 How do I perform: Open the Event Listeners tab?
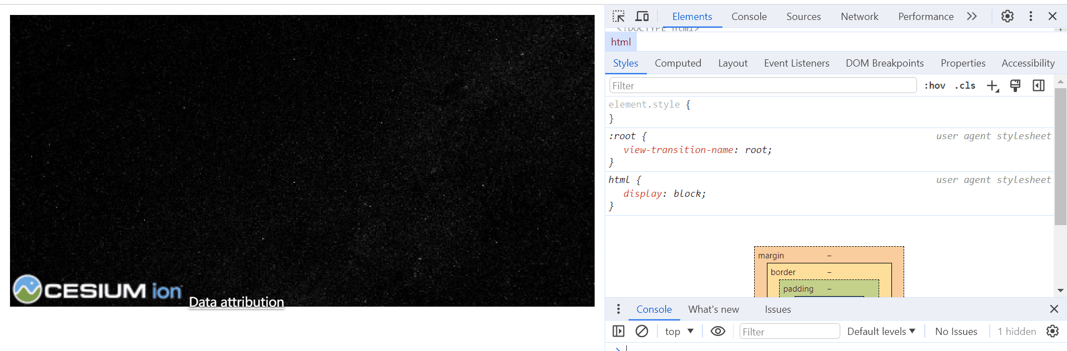pos(796,63)
